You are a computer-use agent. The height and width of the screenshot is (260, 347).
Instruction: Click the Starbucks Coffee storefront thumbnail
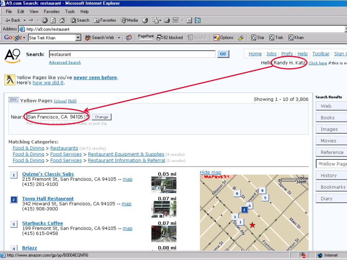click(x=164, y=234)
